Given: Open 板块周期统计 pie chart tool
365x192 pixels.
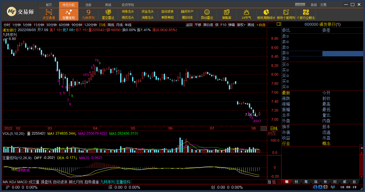Looking at the screenshot, I should click(266, 14).
